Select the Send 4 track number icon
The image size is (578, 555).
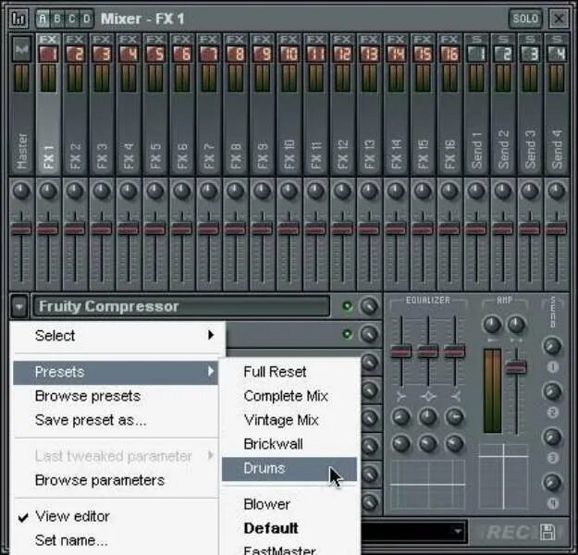point(556,54)
